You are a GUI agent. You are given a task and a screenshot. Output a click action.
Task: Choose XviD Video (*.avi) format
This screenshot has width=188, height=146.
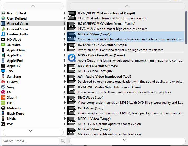126,111
